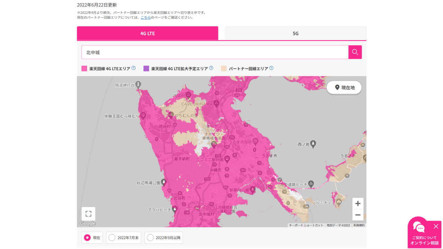This screenshot has width=443, height=249.
Task: Click the 残波岬灯台 map pin
Action: 138,84
